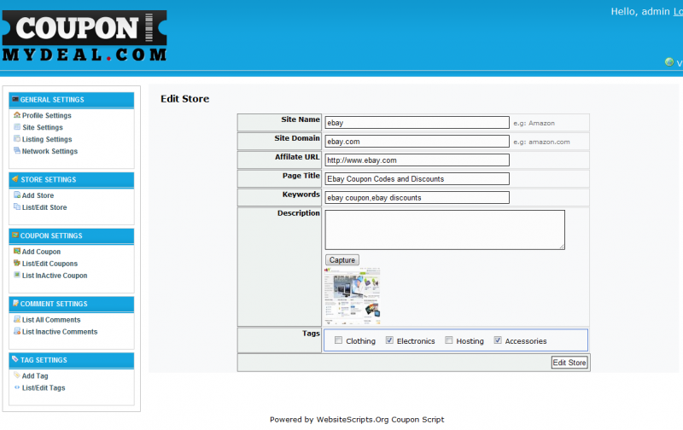Click the Coupon Settings header icon
Image resolution: width=683 pixels, height=430 pixels.
(15, 235)
